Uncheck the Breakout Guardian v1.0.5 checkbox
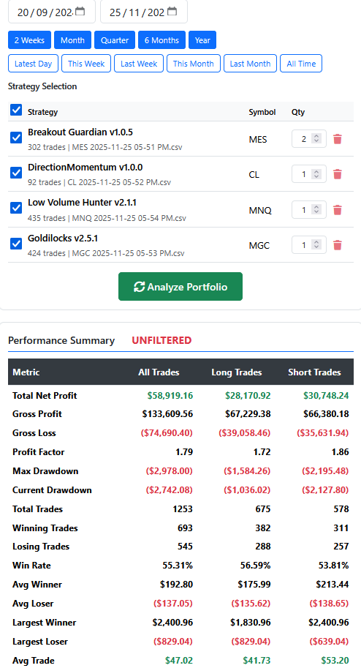 click(16, 138)
